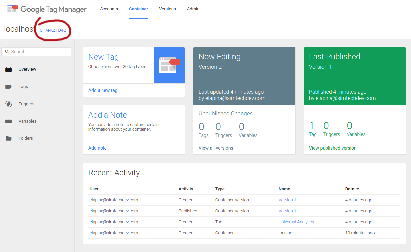
Task: Click the Google Tag Manager logo icon
Action: 12,9
